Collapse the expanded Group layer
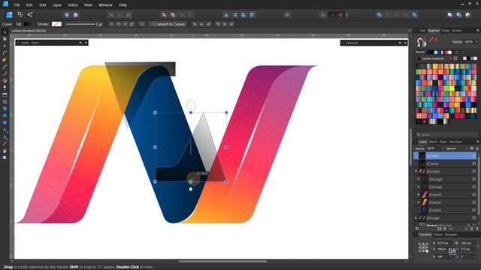The image size is (481, 270). [x=416, y=172]
